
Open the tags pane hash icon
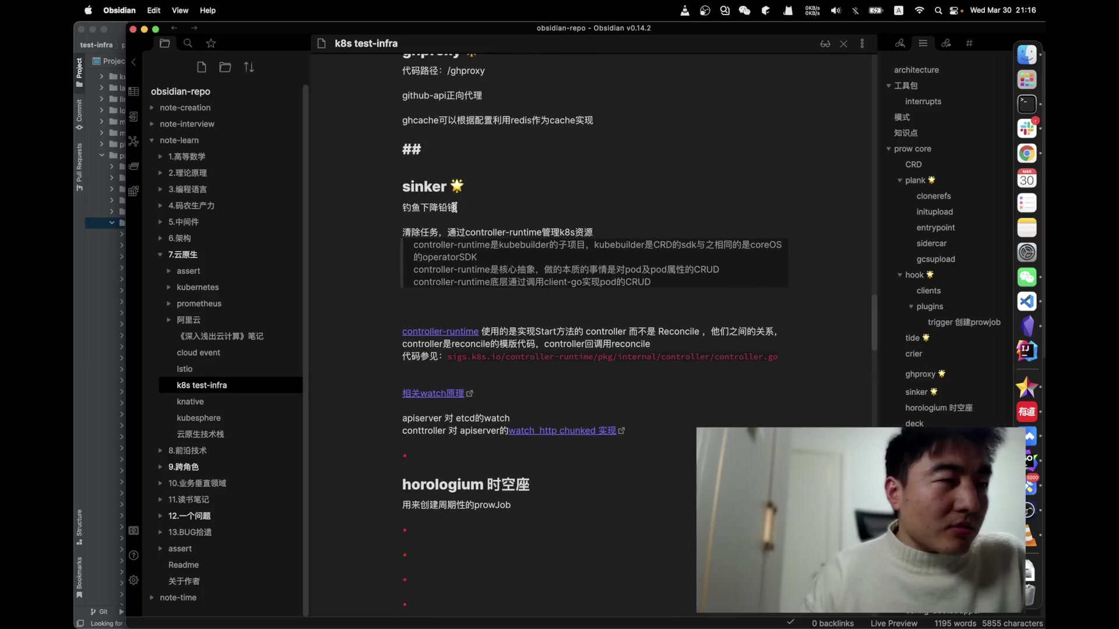[969, 43]
